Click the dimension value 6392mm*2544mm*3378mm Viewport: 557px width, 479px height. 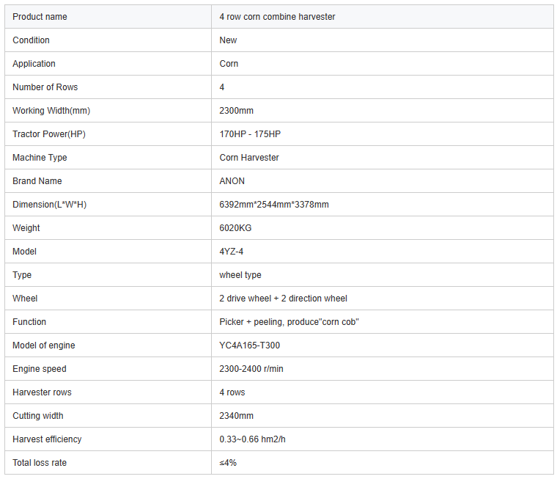pos(274,205)
